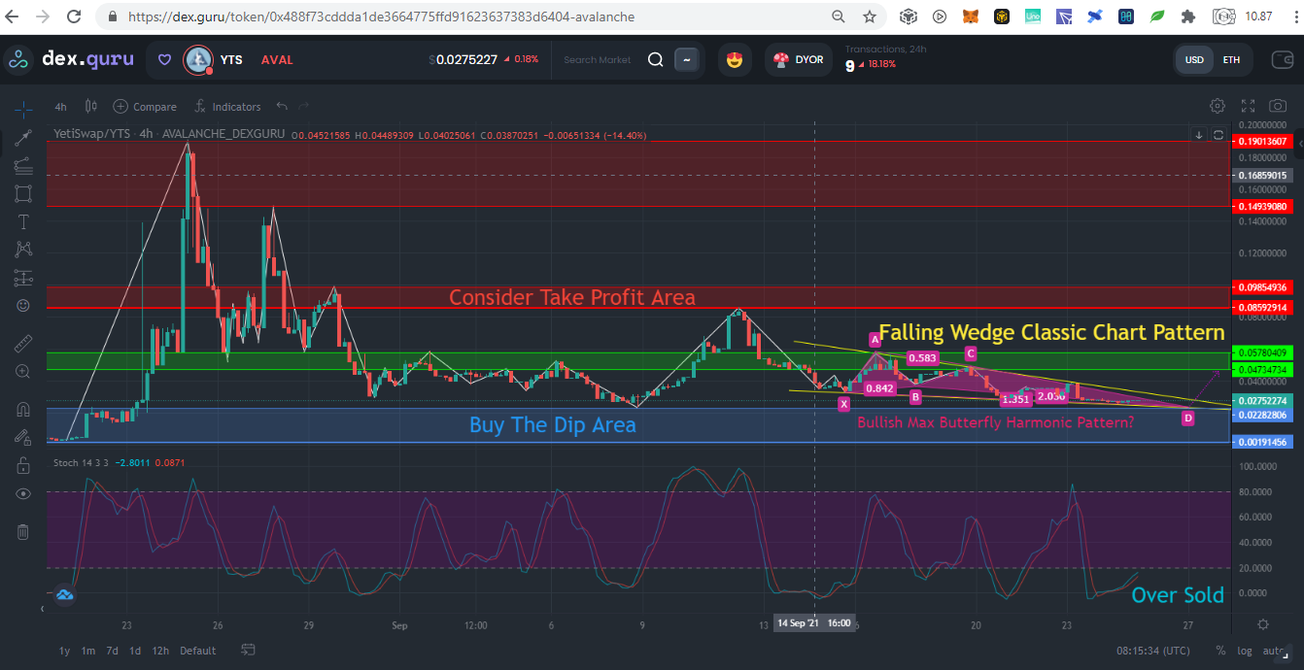Toggle lock all drawing tools
The height and width of the screenshot is (670, 1304).
point(23,465)
